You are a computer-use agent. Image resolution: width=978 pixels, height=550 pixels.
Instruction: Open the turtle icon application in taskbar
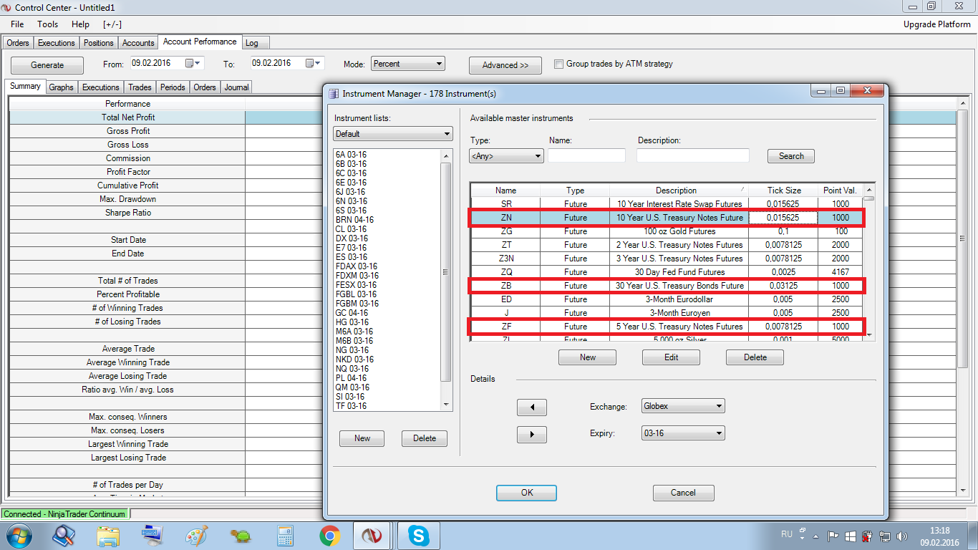click(x=241, y=536)
